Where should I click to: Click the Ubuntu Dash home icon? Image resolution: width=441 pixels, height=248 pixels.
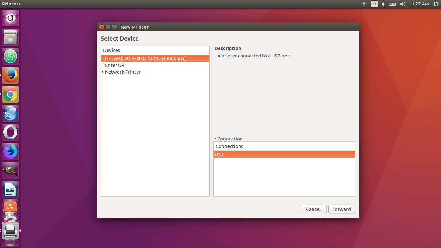tap(10, 18)
